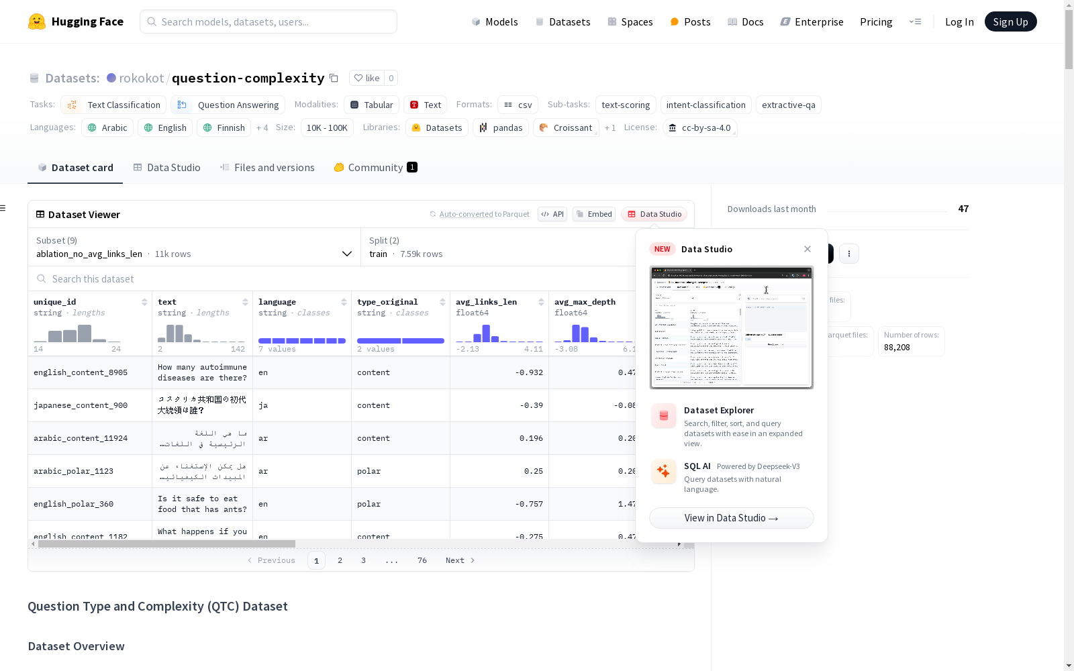Click the Log In link

pos(959,21)
